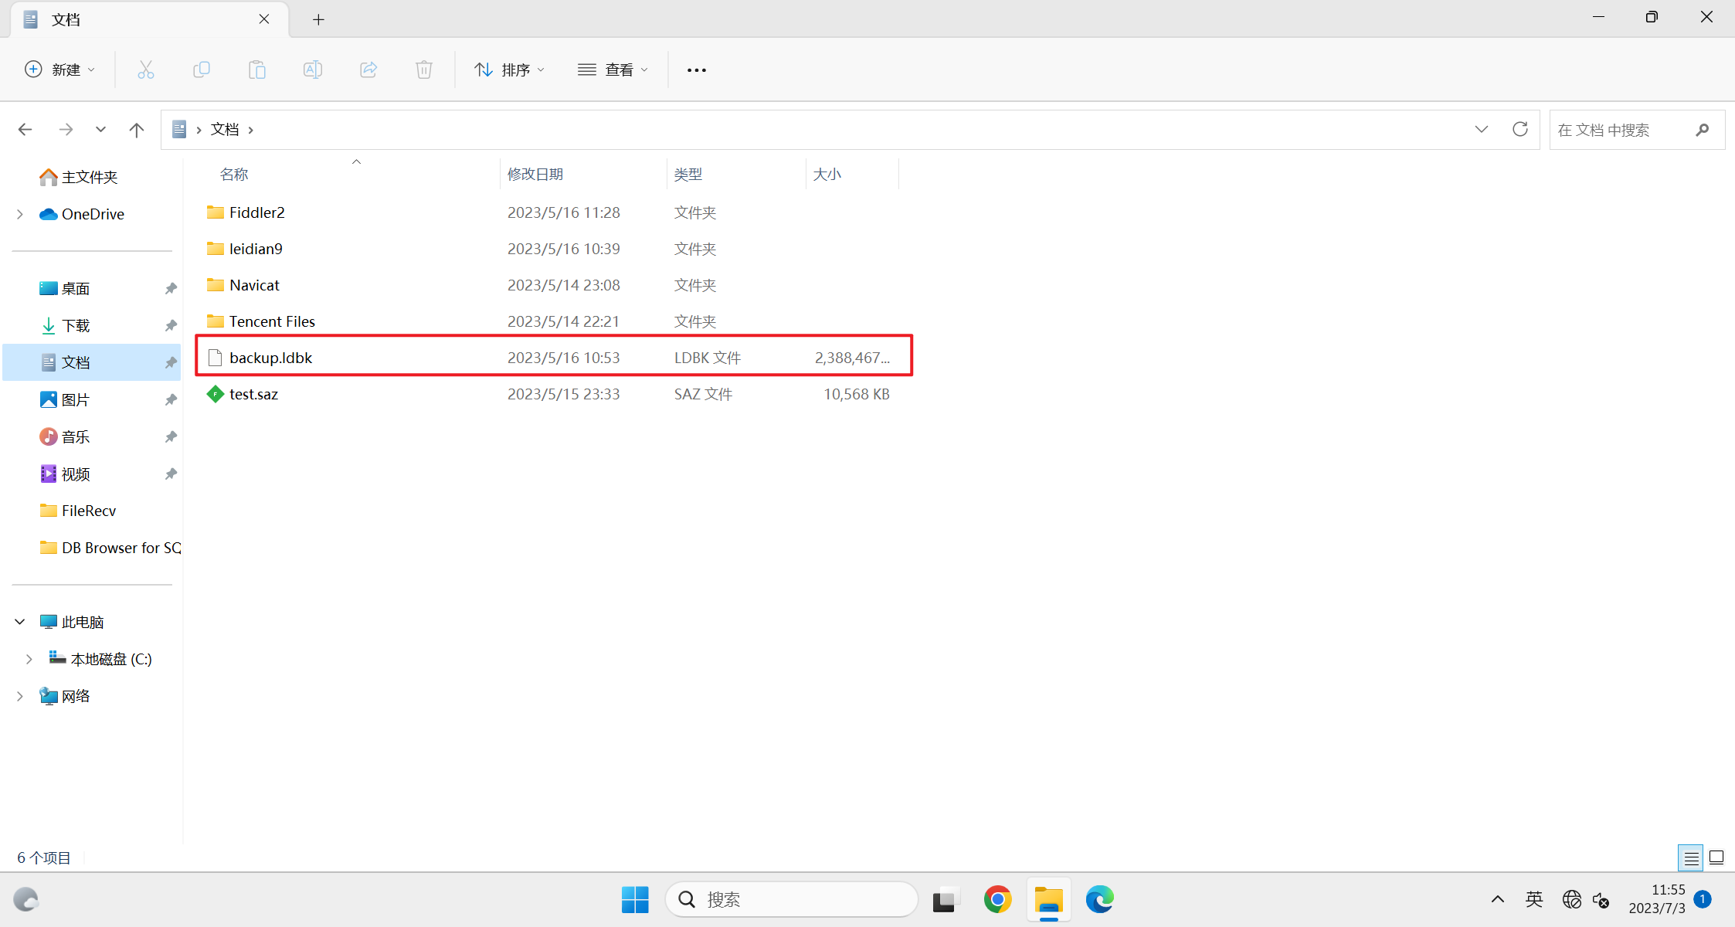Switch to details view in status bar
1735x927 pixels.
[x=1690, y=857]
